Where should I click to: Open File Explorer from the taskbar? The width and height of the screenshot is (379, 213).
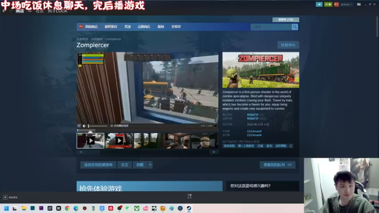(x=24, y=208)
